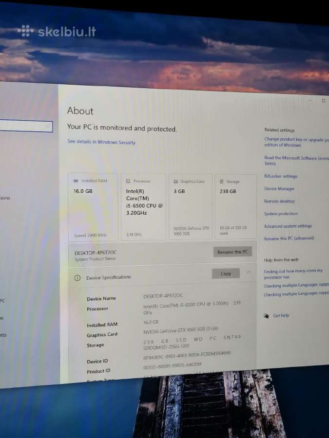
Task: Select the Processor value in specifications
Action: [192, 308]
